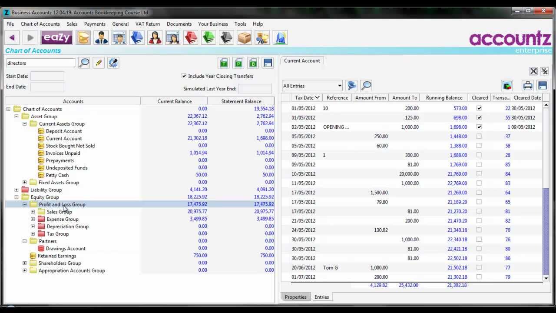This screenshot has width=556, height=313.
Task: Click the yellow pencil edit icon
Action: coord(99,63)
